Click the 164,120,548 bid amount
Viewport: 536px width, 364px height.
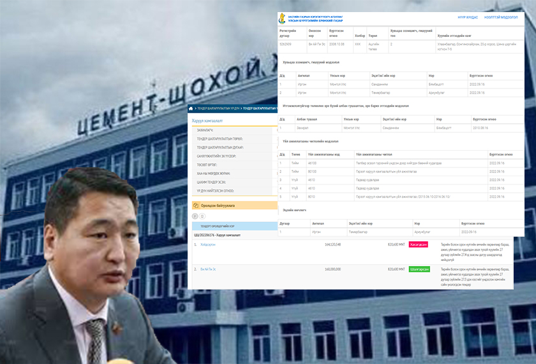tap(332, 245)
